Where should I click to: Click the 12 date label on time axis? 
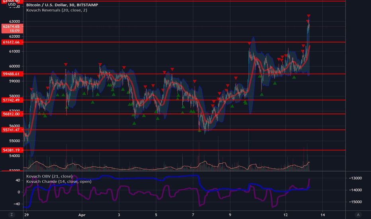[285, 215]
